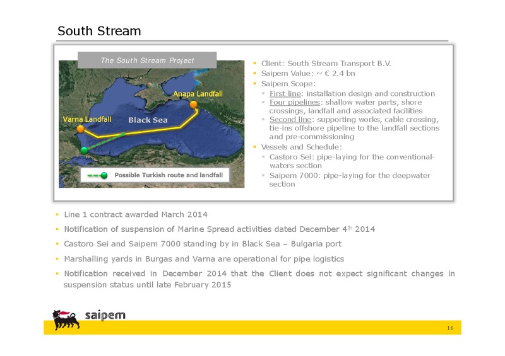
Task: Click 'Line 1 contract awarded March 2014'
Action: (136, 214)
